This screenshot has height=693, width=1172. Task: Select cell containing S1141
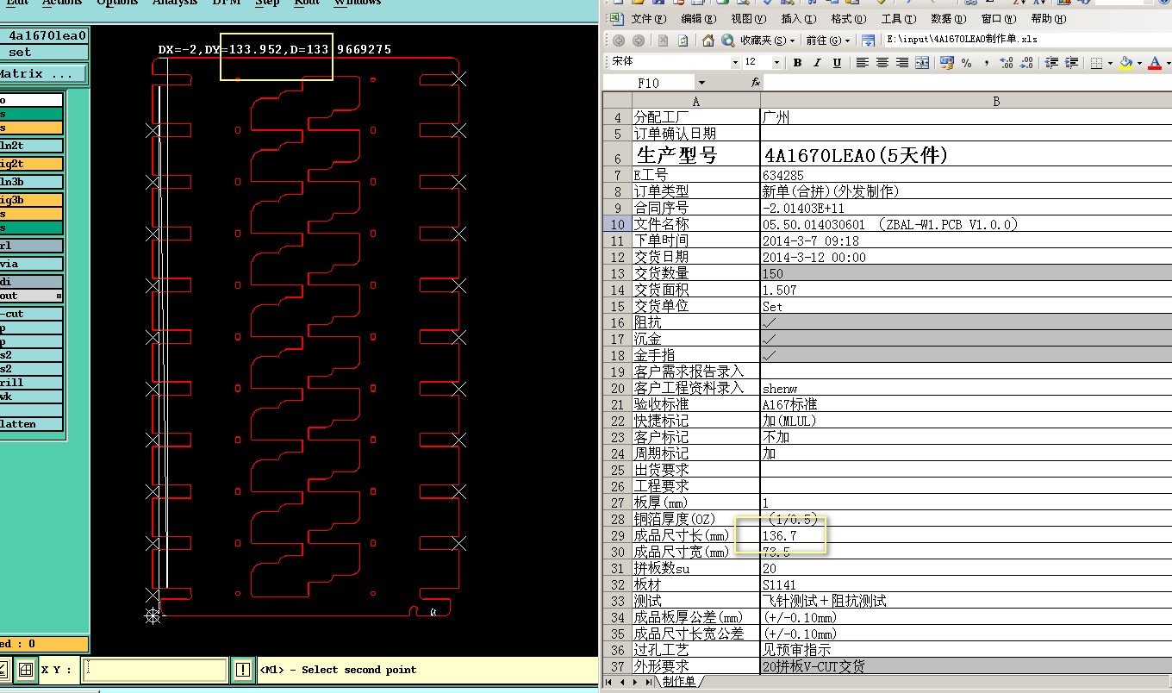tap(966, 584)
